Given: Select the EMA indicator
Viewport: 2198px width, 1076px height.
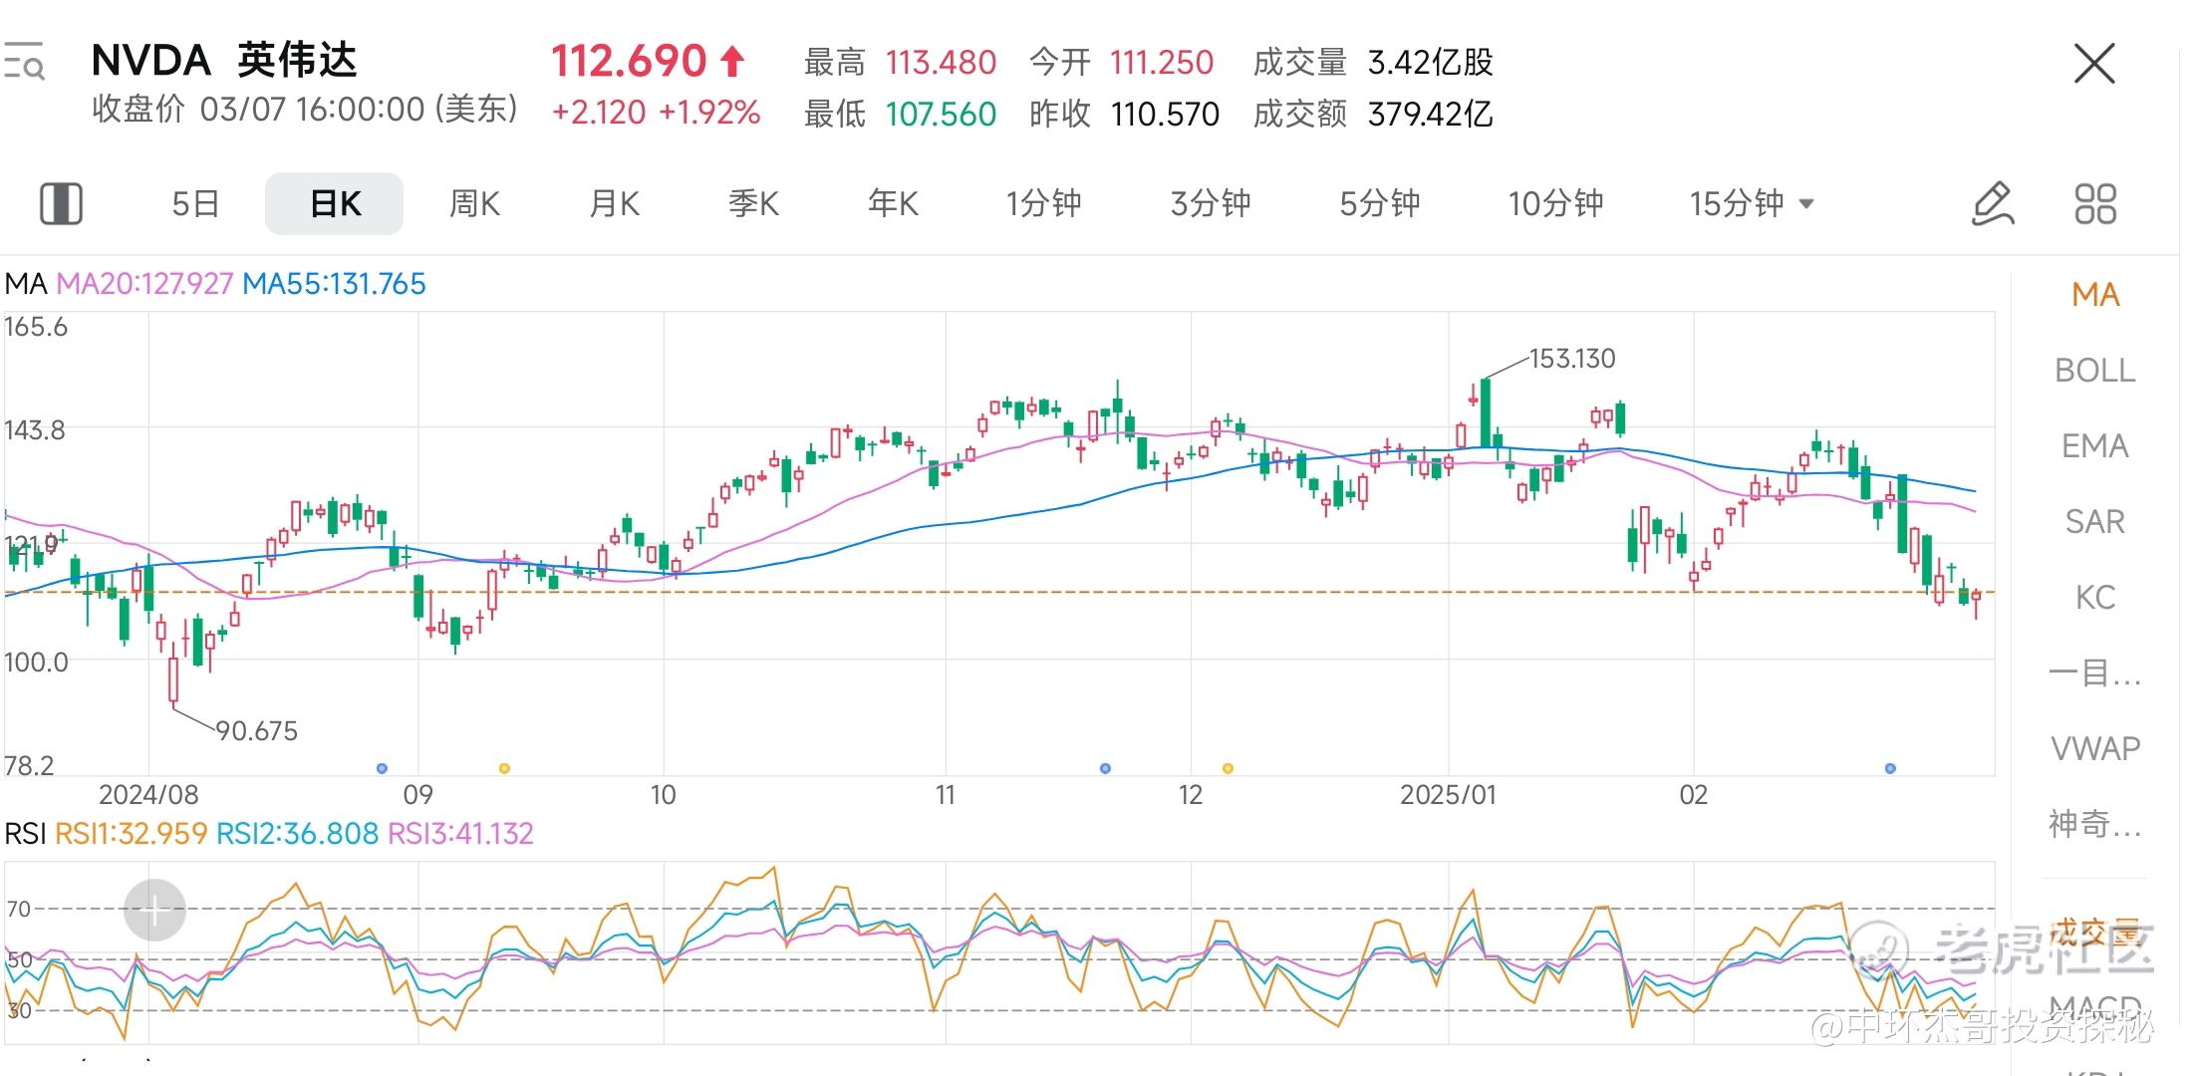Looking at the screenshot, I should click(2095, 446).
